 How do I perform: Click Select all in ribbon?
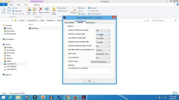(92, 8)
